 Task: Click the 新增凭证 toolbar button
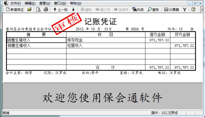(x=15, y=9)
